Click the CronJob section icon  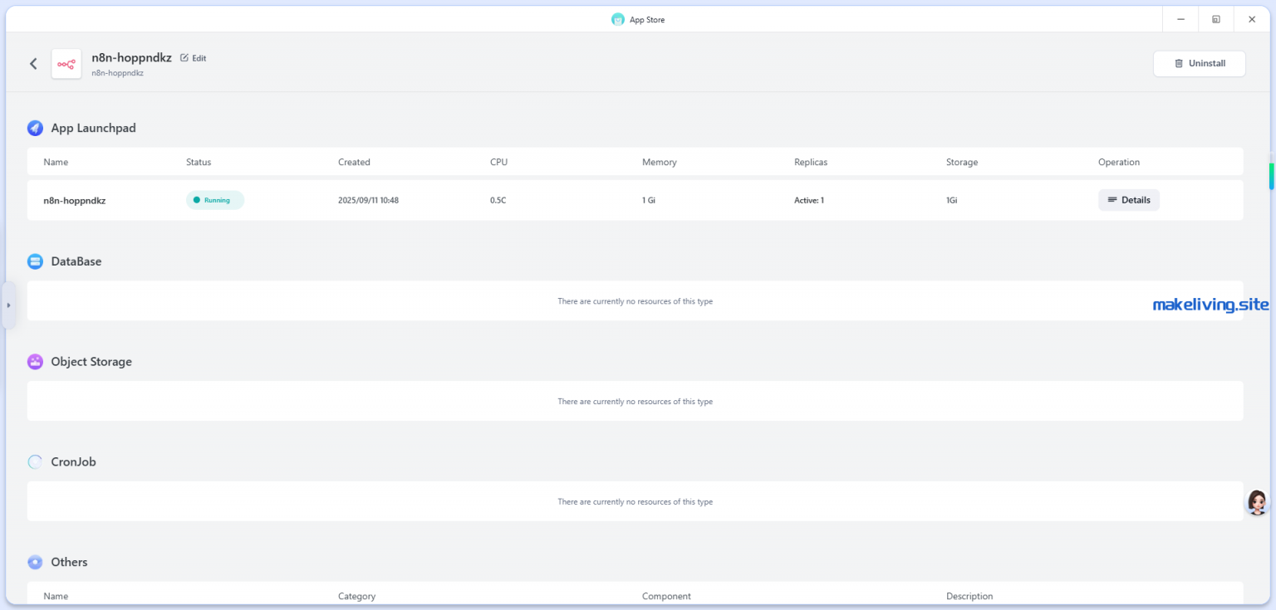(35, 462)
